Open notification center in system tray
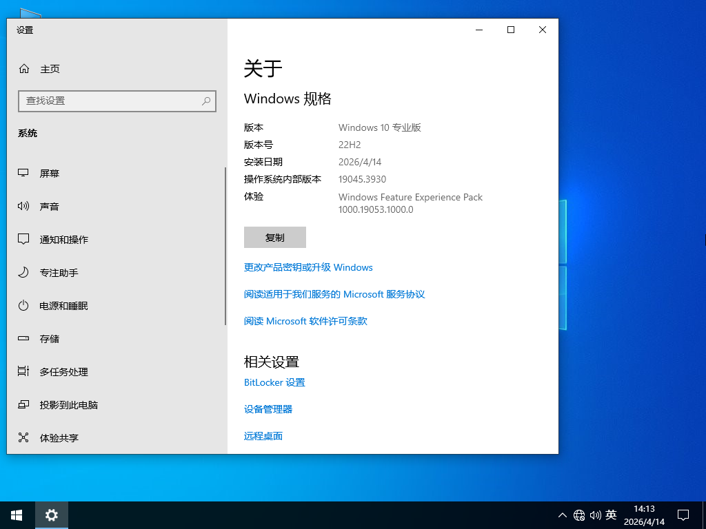This screenshot has width=706, height=529. pyautogui.click(x=683, y=515)
